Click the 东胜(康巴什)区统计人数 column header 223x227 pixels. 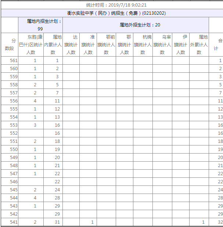(31, 44)
